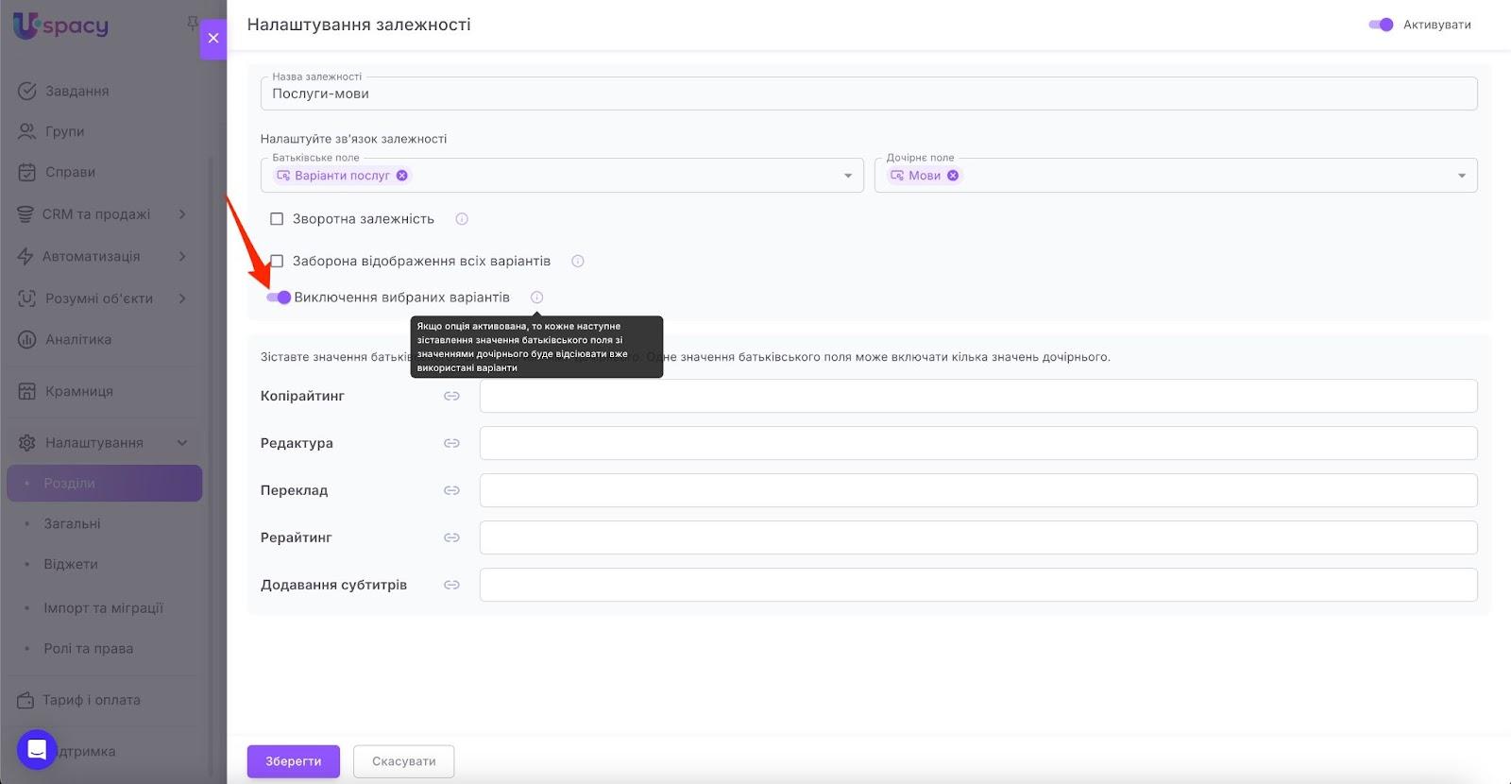Remove the Варіанти послуг chip
Screen dimensions: 1511x784
(402, 176)
